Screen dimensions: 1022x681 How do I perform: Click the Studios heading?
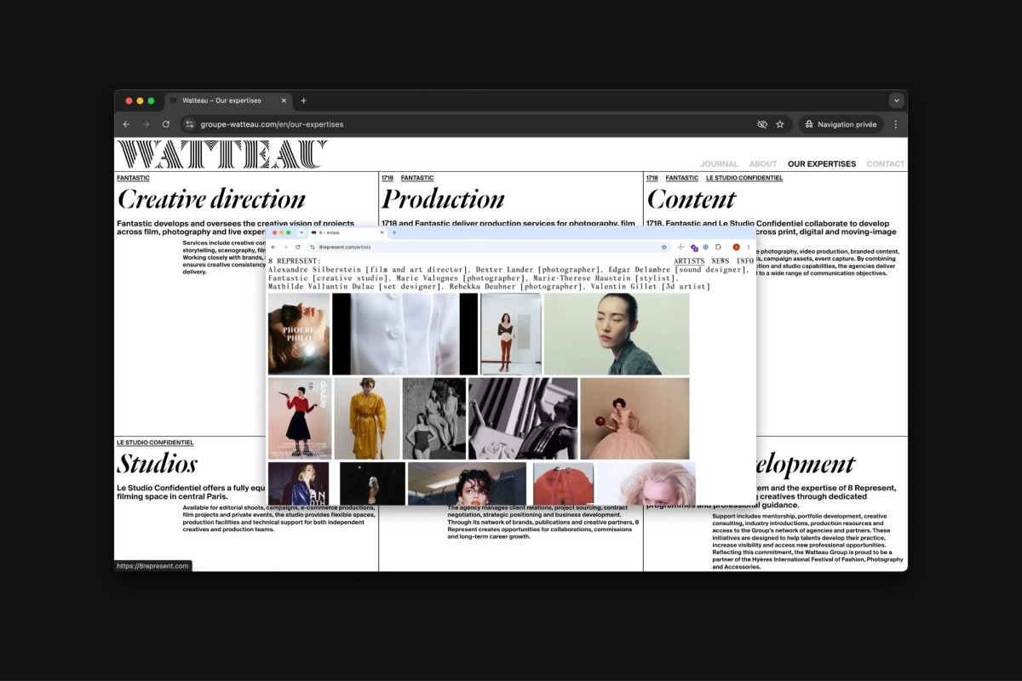157,464
